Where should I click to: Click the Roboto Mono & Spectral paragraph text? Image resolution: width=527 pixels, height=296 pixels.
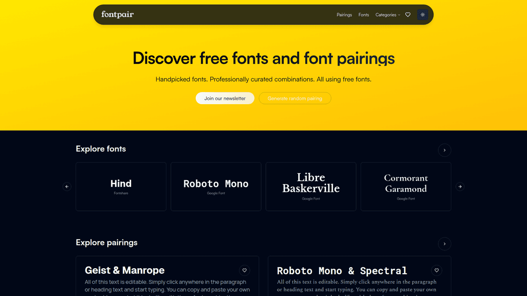coord(357,286)
